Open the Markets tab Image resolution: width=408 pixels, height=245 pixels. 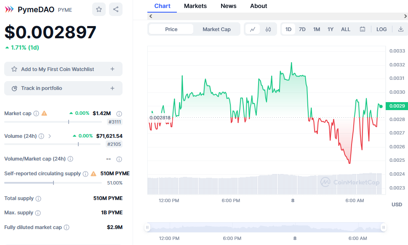click(195, 6)
